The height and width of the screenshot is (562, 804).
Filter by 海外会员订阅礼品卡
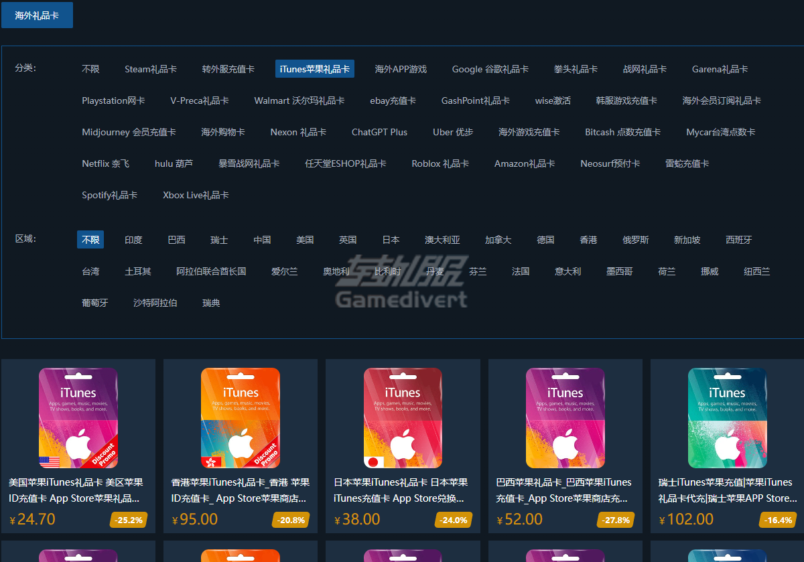[722, 100]
